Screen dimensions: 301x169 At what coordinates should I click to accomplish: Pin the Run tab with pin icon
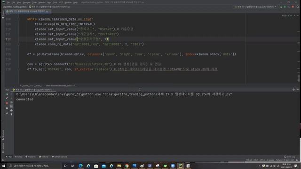[7, 114]
